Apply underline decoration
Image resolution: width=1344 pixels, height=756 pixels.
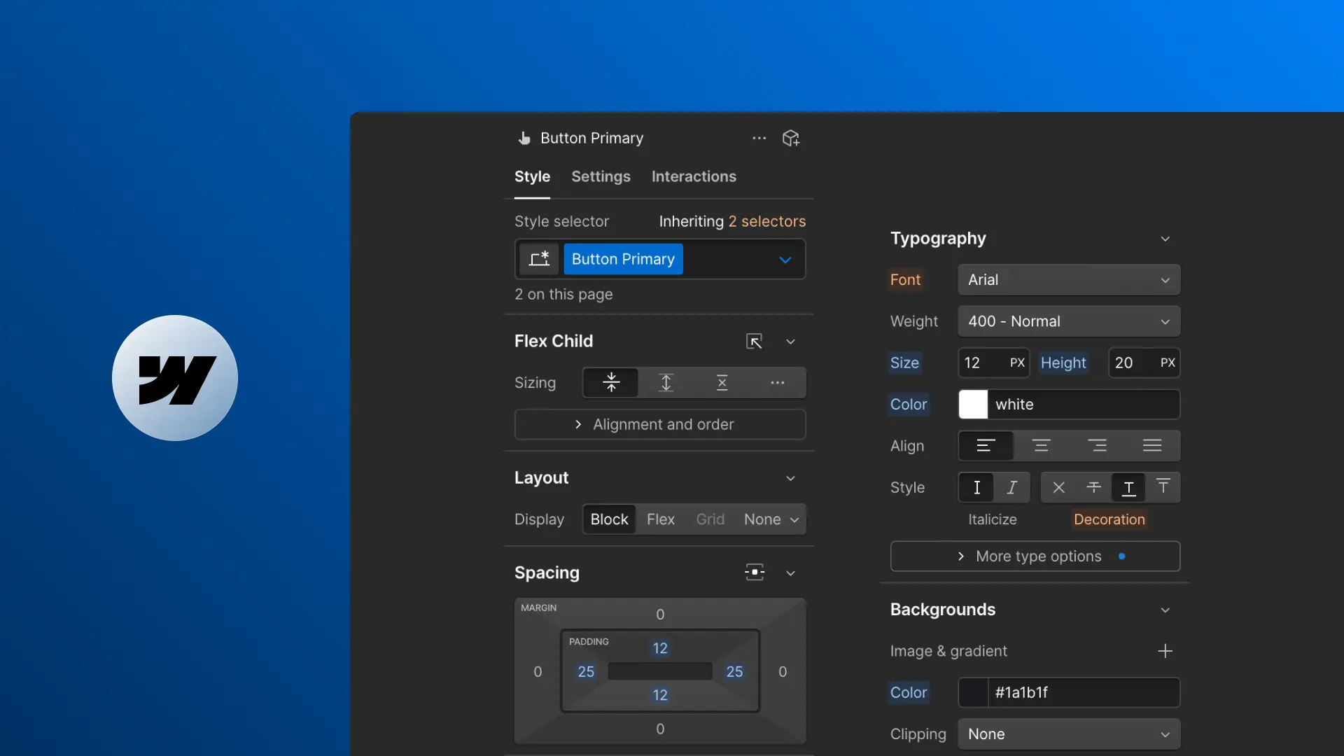1128,487
